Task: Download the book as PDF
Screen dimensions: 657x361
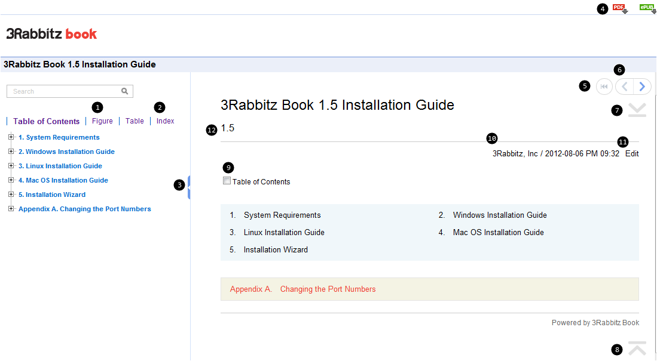Action: 621,8
